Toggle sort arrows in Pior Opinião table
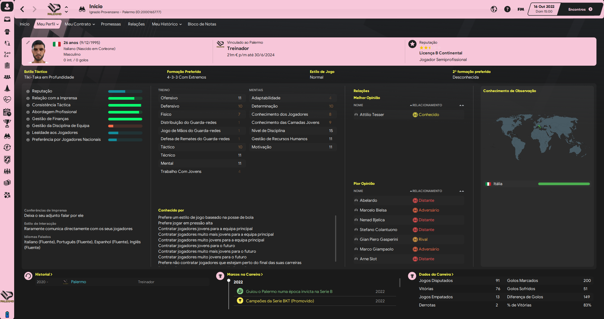604x319 pixels. click(461, 191)
